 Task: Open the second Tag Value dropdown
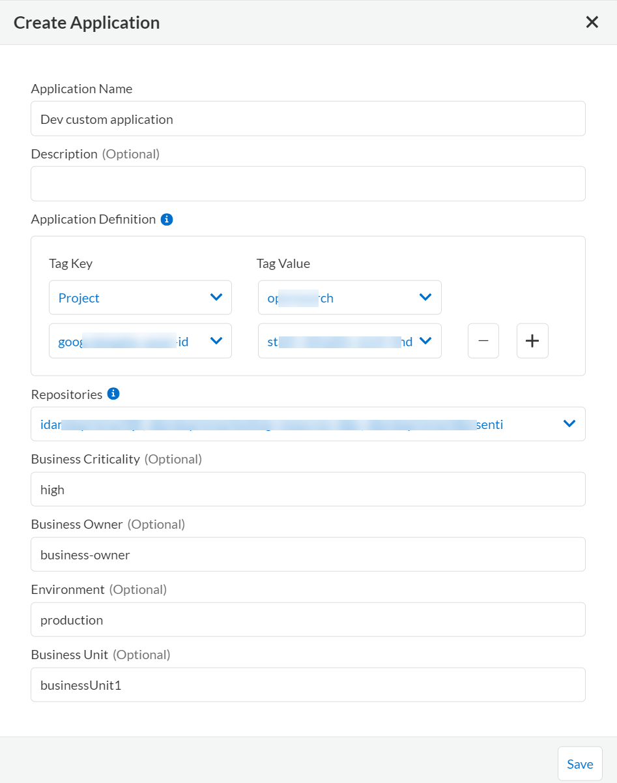click(350, 341)
